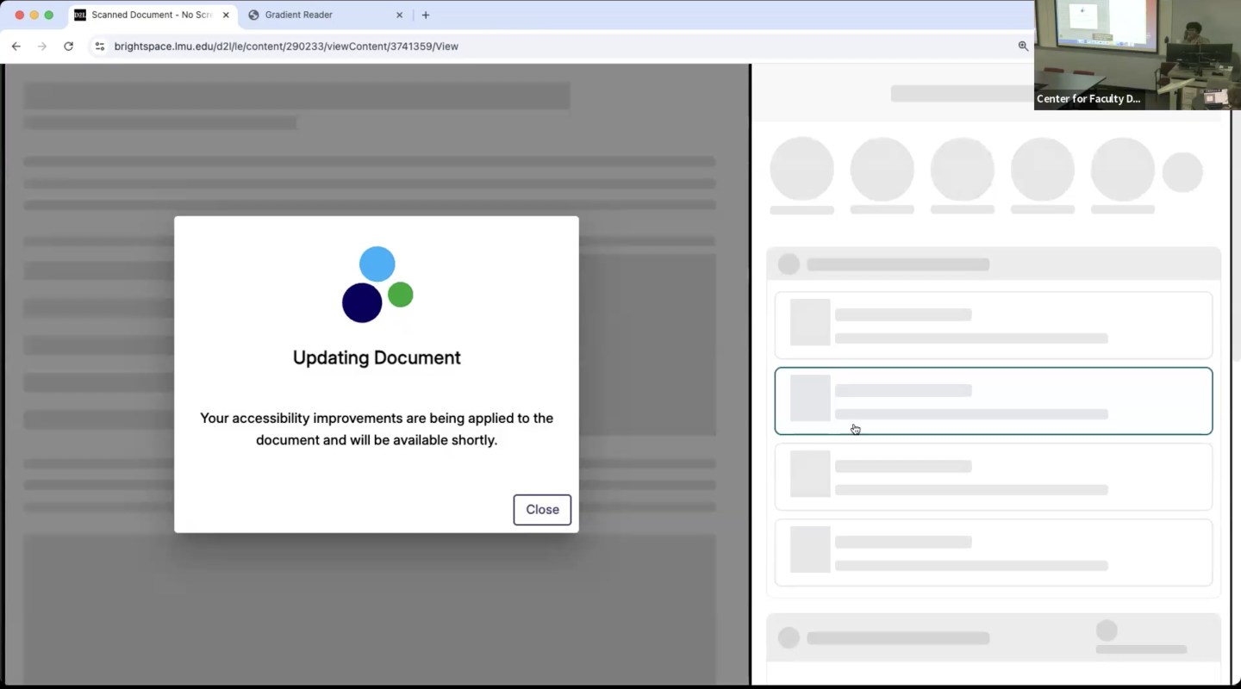1241x689 pixels.
Task: Click the first loading card above the highlighted one
Action: click(x=993, y=326)
